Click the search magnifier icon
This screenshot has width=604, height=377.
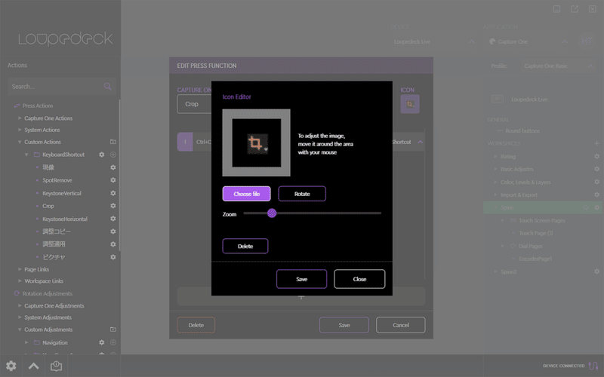click(x=107, y=87)
